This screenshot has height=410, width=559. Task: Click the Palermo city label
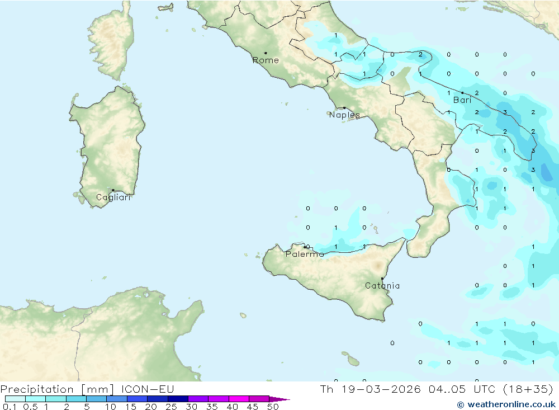click(305, 254)
